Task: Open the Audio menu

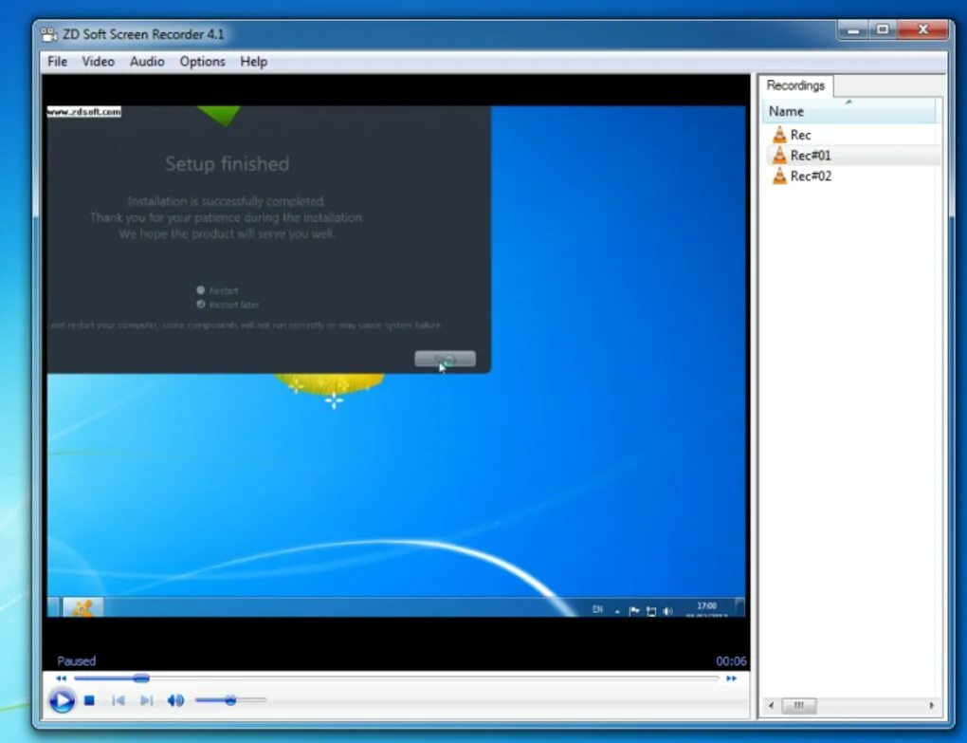Action: (147, 62)
